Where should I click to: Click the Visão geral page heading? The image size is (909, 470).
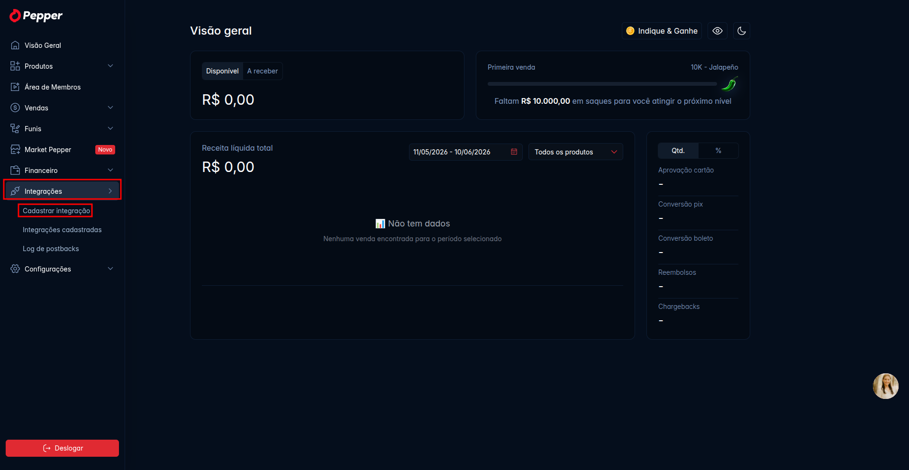pos(221,31)
